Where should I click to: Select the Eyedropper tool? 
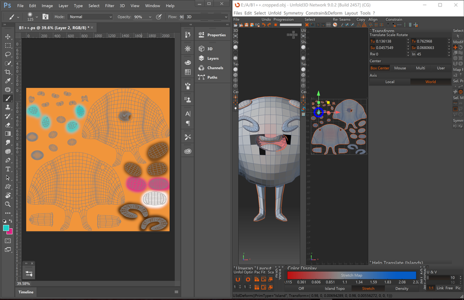(x=8, y=81)
